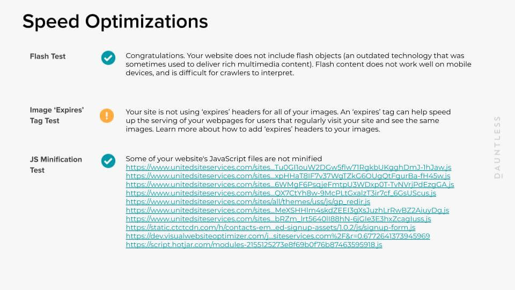
Task: Click the JS Minification Test checkmark icon
Action: pos(108,161)
